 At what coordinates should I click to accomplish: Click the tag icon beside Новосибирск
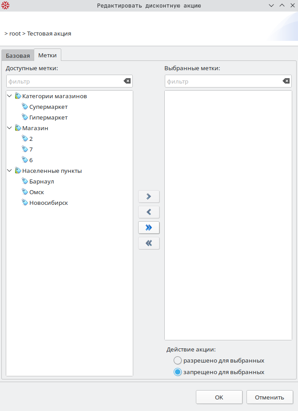(x=25, y=203)
